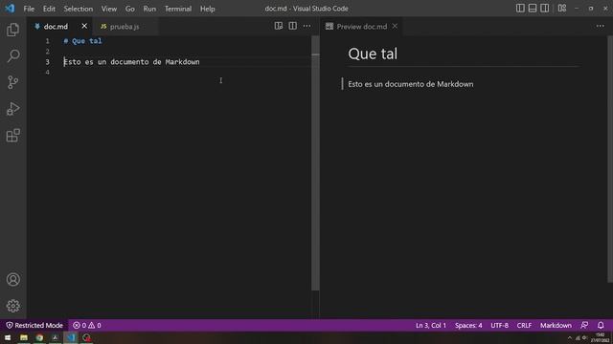Click line number 1 in gutter
This screenshot has width=613, height=344.
click(x=47, y=41)
